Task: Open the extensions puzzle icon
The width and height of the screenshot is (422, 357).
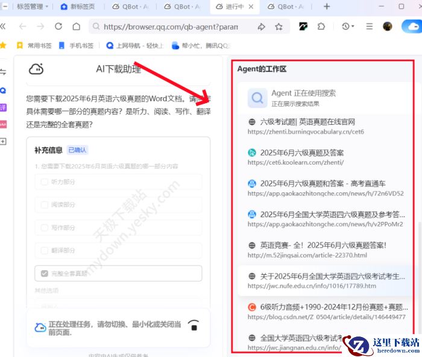Action: tap(321, 27)
